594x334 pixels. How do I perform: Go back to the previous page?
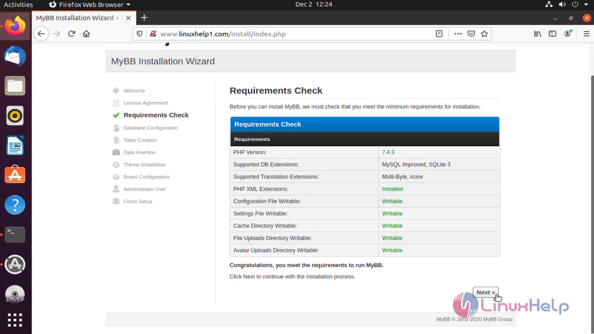click(41, 34)
